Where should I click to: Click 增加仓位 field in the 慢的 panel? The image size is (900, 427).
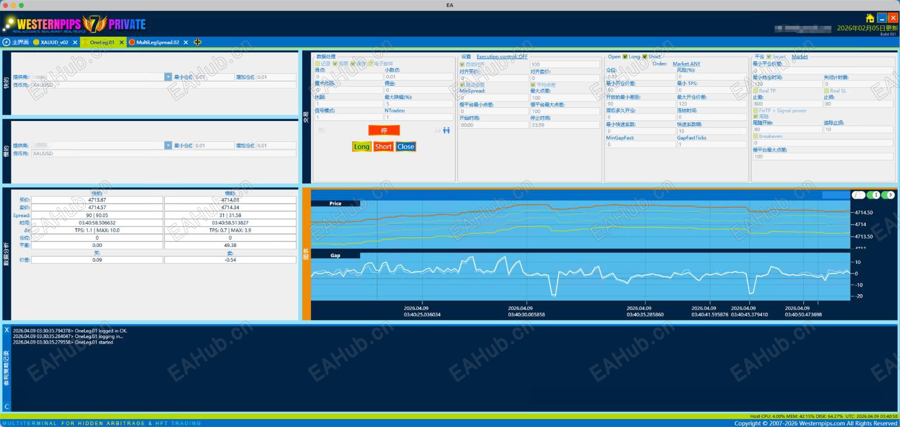click(x=276, y=146)
